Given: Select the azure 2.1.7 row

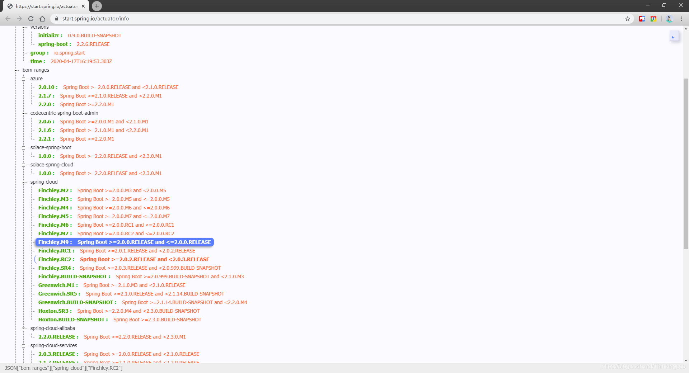Looking at the screenshot, I should point(100,96).
